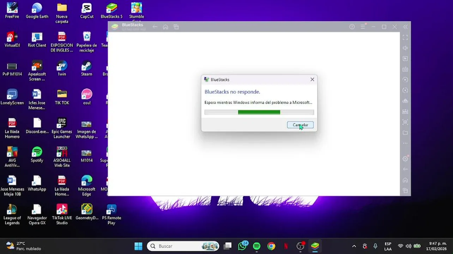Image resolution: width=453 pixels, height=254 pixels.
Task: Click the BlueStacks home icon in title bar
Action: click(165, 27)
